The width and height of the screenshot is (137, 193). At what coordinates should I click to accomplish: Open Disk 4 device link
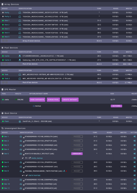click(x=7, y=33)
